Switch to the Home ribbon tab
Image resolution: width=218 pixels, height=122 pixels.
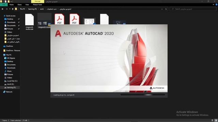click(12, 5)
